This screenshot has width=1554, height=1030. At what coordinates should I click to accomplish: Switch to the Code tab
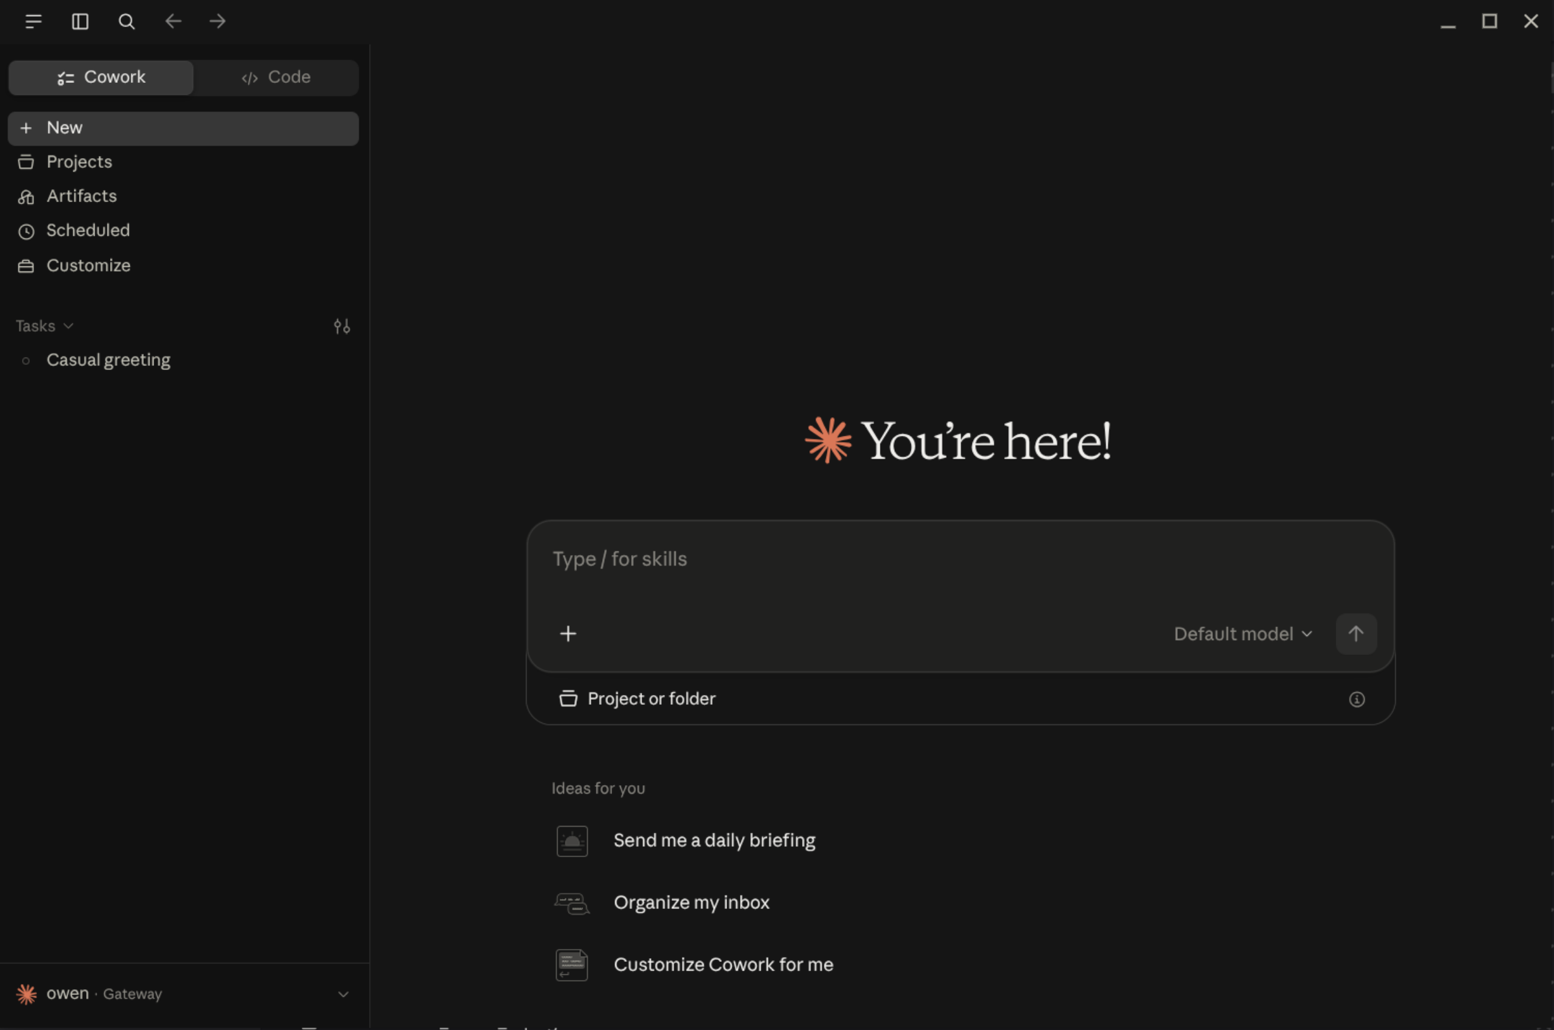click(x=276, y=78)
